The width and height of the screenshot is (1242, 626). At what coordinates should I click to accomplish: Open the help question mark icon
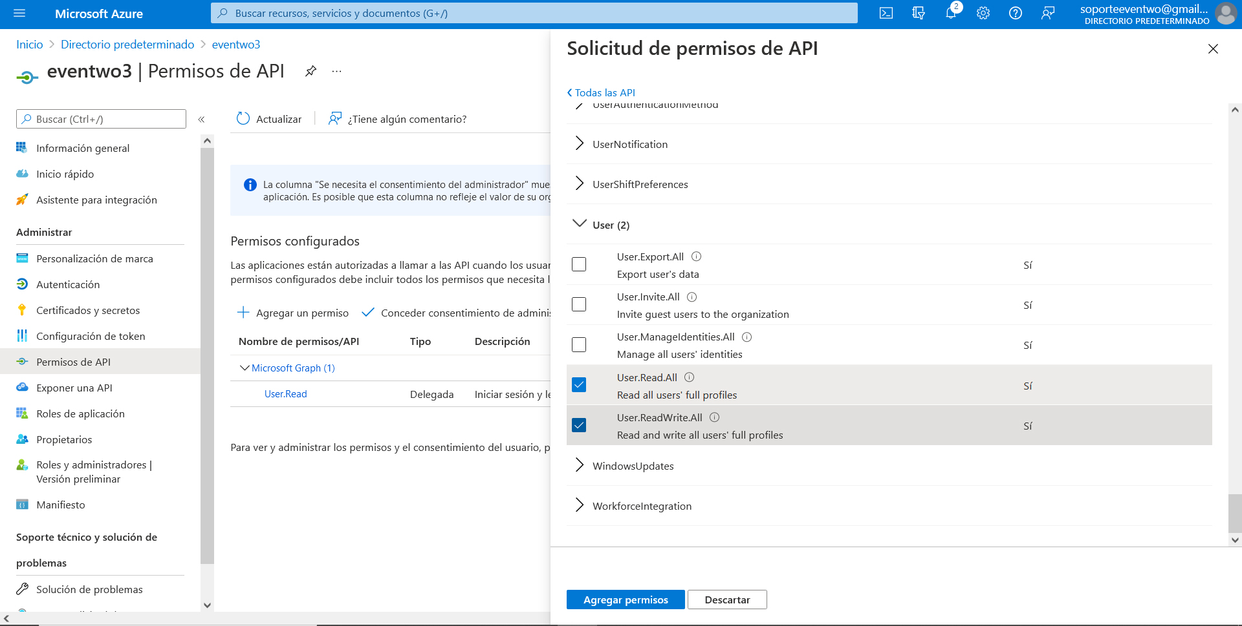(1016, 14)
